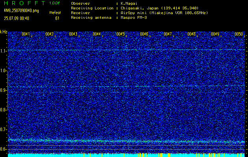Click time marker 0043
Screen dimensions: 248x157
73,34
